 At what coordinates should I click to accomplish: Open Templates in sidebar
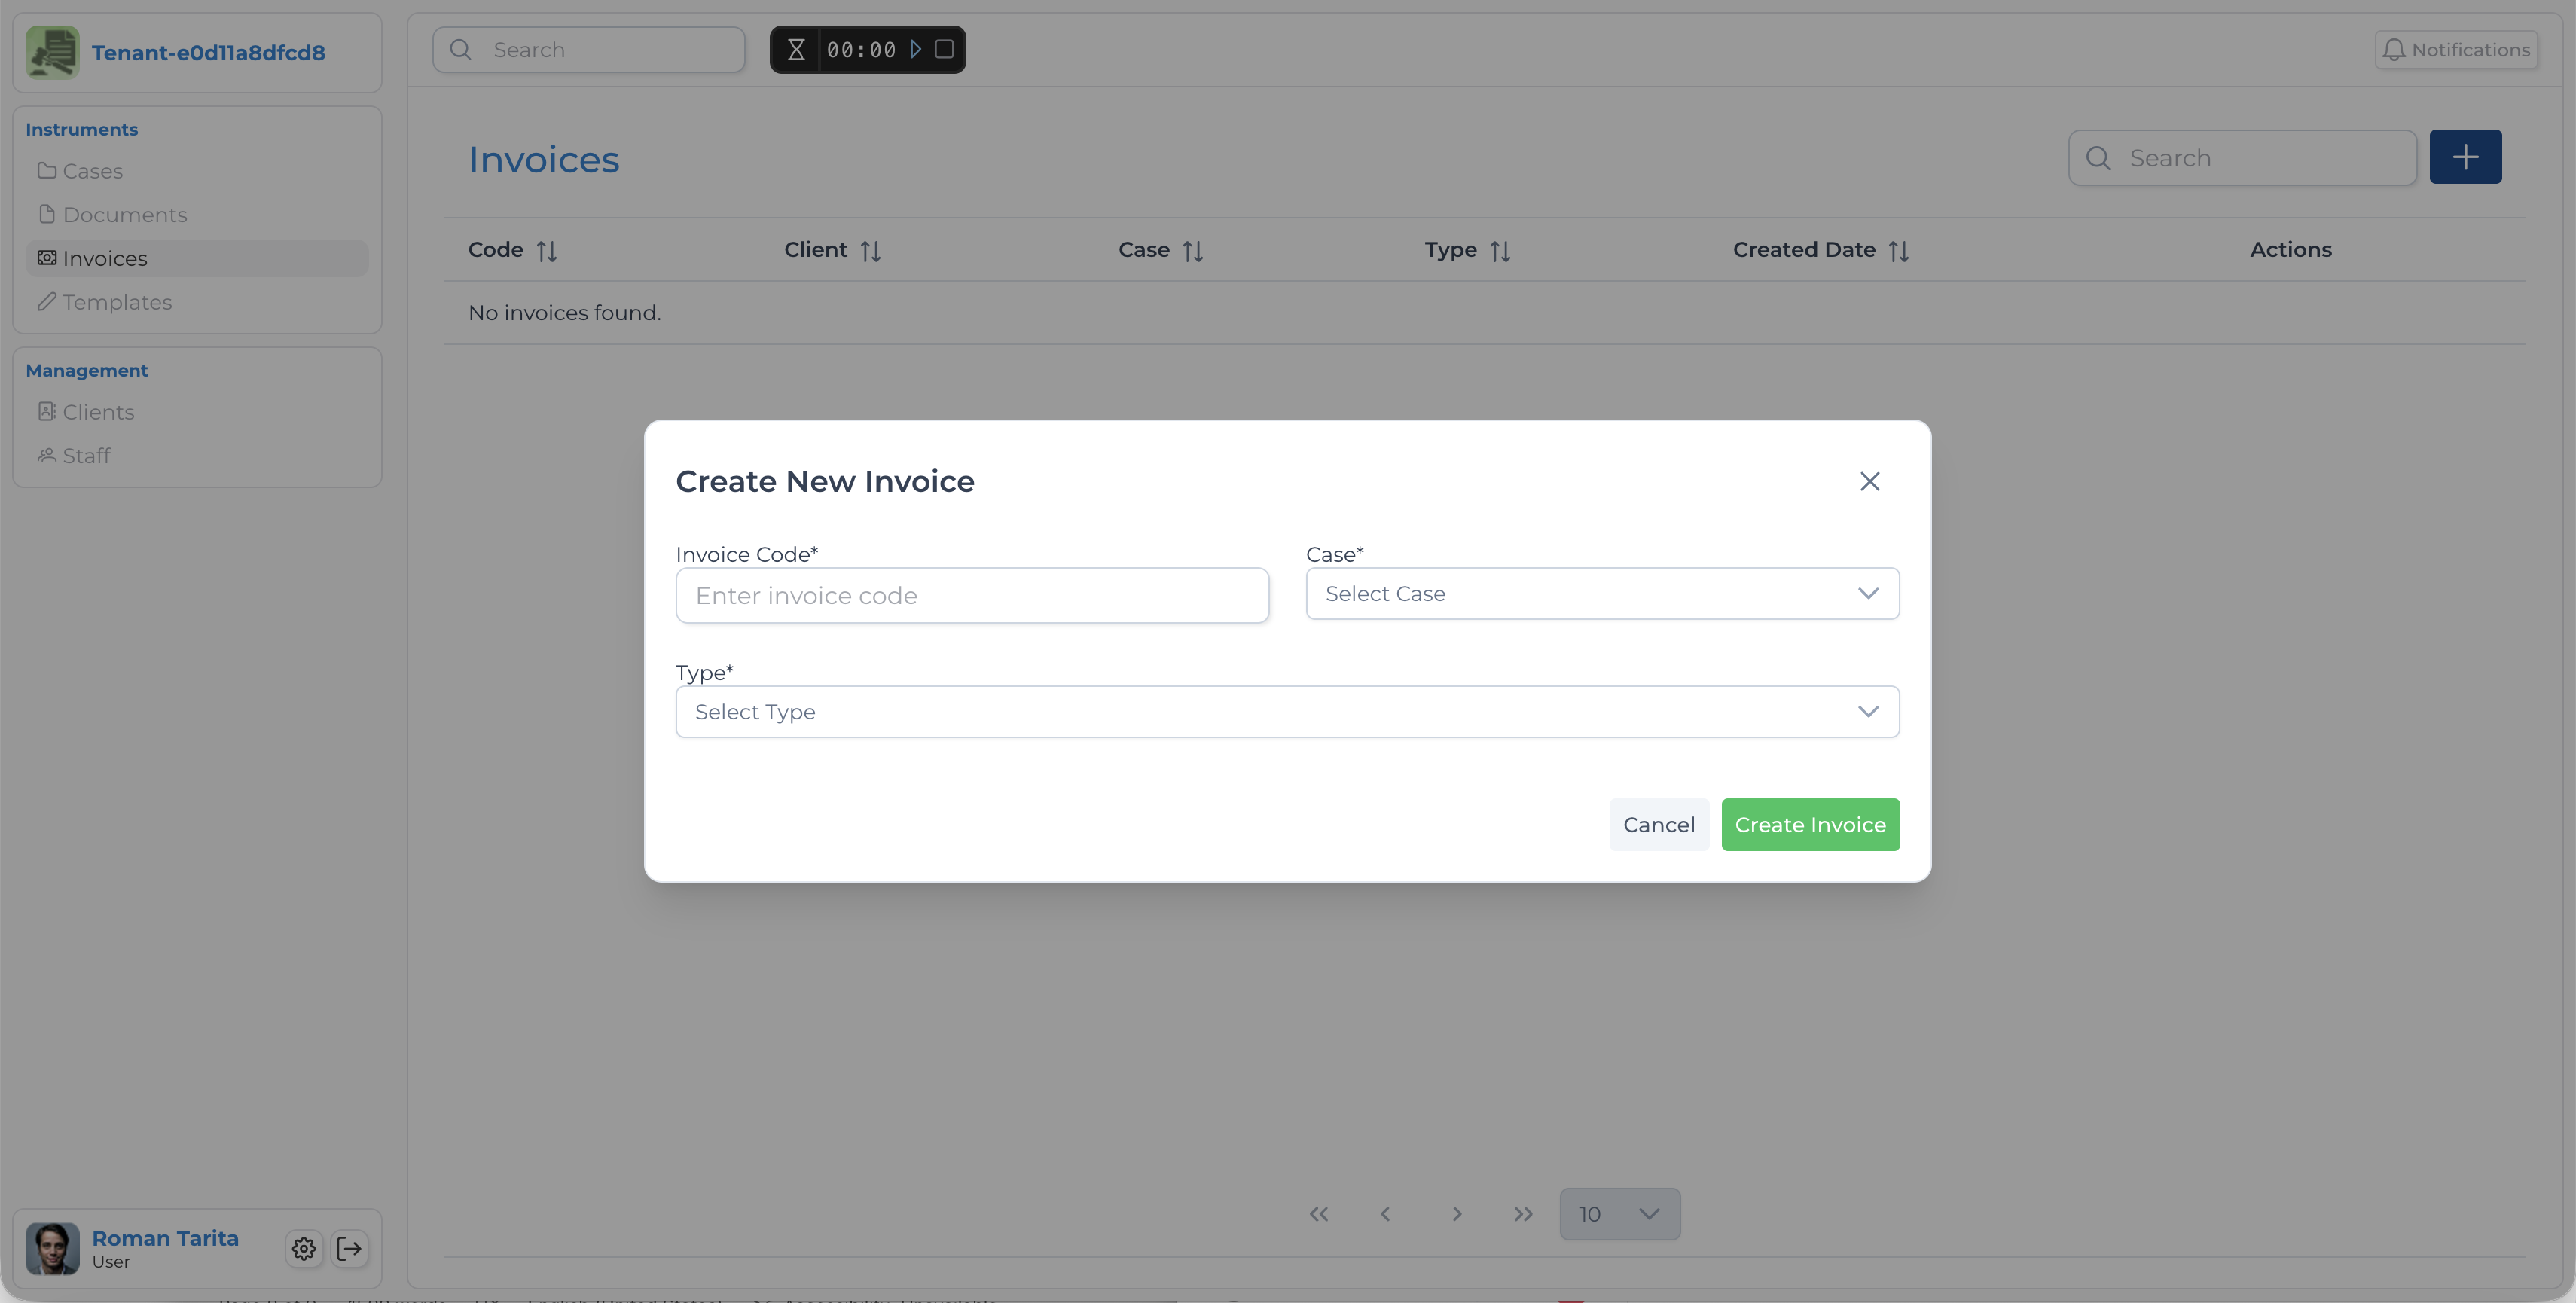(x=116, y=302)
